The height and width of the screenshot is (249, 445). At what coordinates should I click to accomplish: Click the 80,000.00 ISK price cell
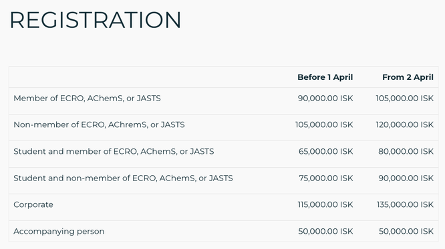406,152
